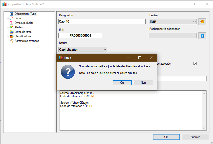Click the scroll down arrow in sources box
The height and width of the screenshot is (144, 213).
(x=204, y=128)
